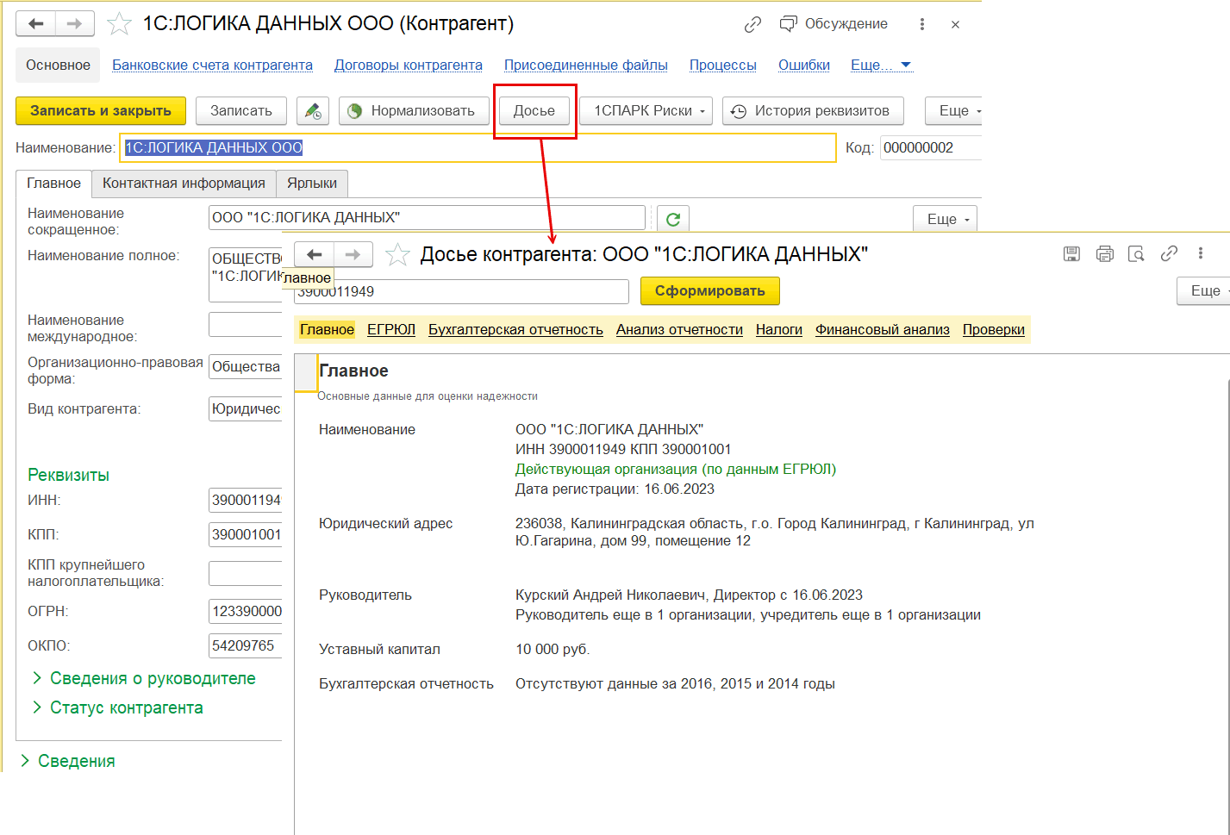Open Финансовый анализ section
The height and width of the screenshot is (835, 1230).
pyautogui.click(x=883, y=329)
